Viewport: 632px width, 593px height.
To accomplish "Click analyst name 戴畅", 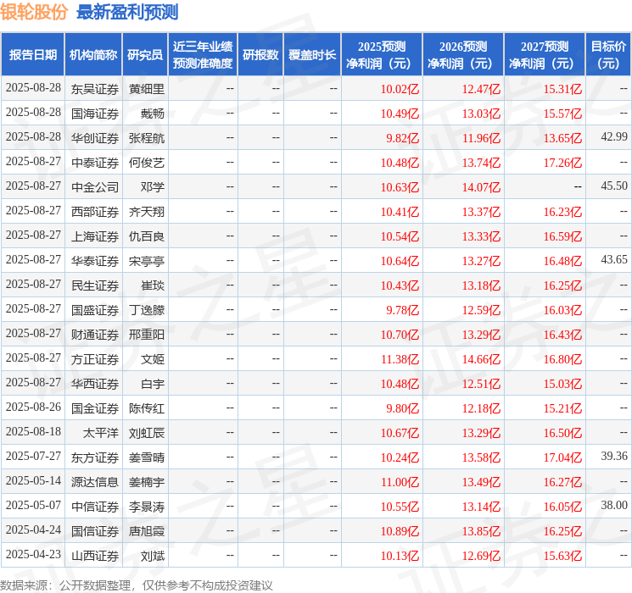I will click(153, 114).
